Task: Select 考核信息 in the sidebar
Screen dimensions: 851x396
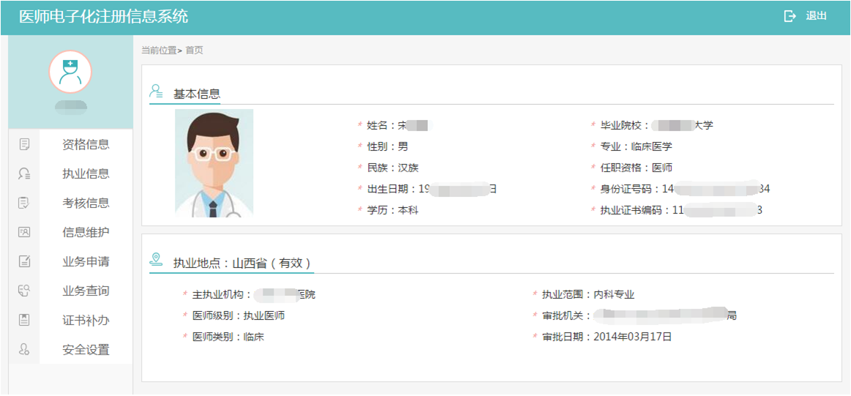Action: coord(86,203)
